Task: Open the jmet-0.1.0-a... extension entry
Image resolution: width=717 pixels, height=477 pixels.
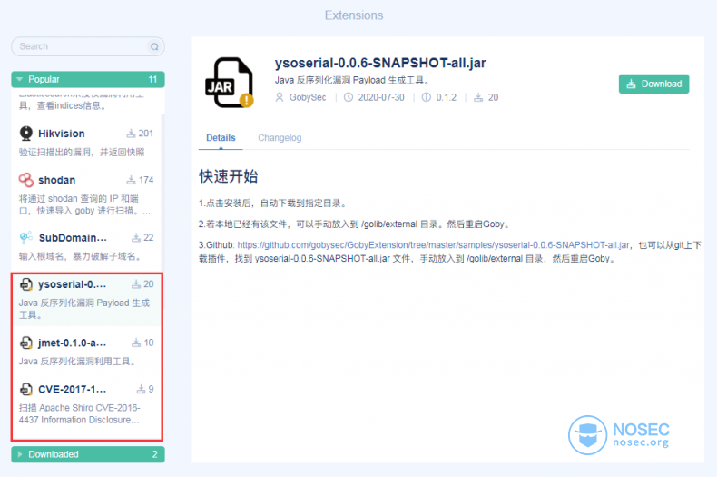Action: (86, 352)
